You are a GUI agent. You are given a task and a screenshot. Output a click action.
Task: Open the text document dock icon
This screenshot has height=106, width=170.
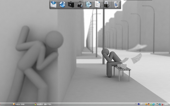[97, 4]
